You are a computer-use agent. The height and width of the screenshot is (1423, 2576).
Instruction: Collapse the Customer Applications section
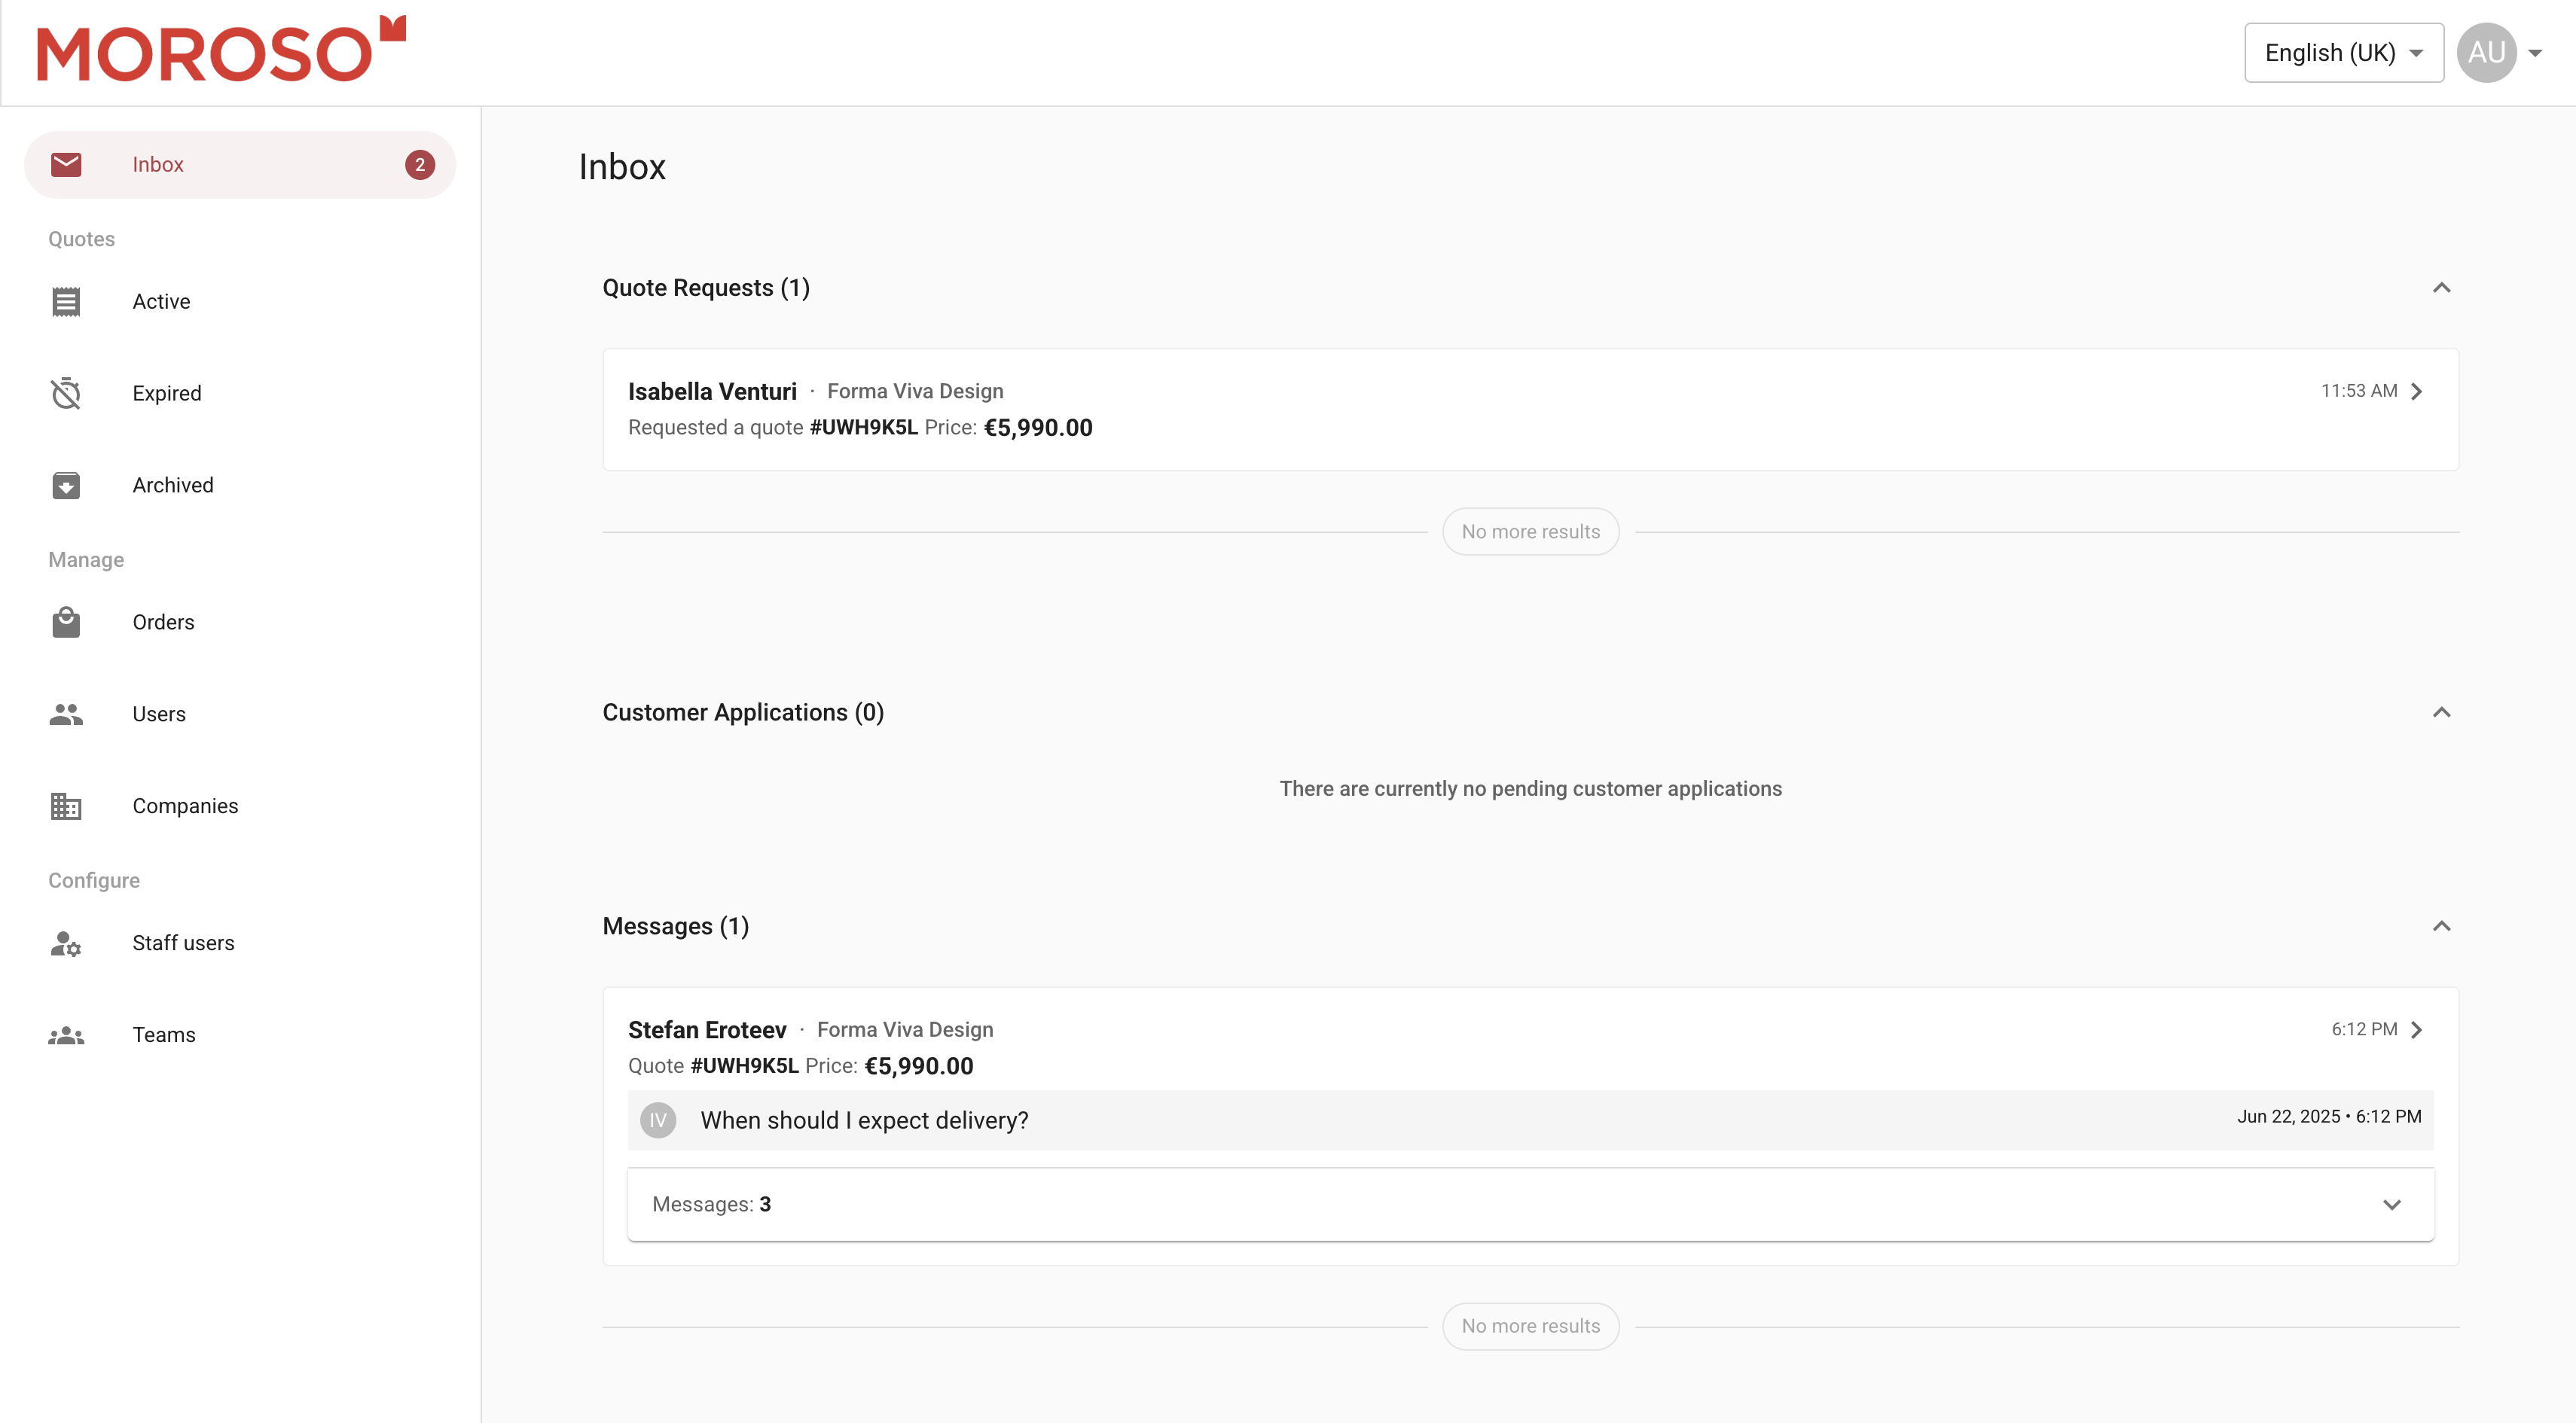2441,712
